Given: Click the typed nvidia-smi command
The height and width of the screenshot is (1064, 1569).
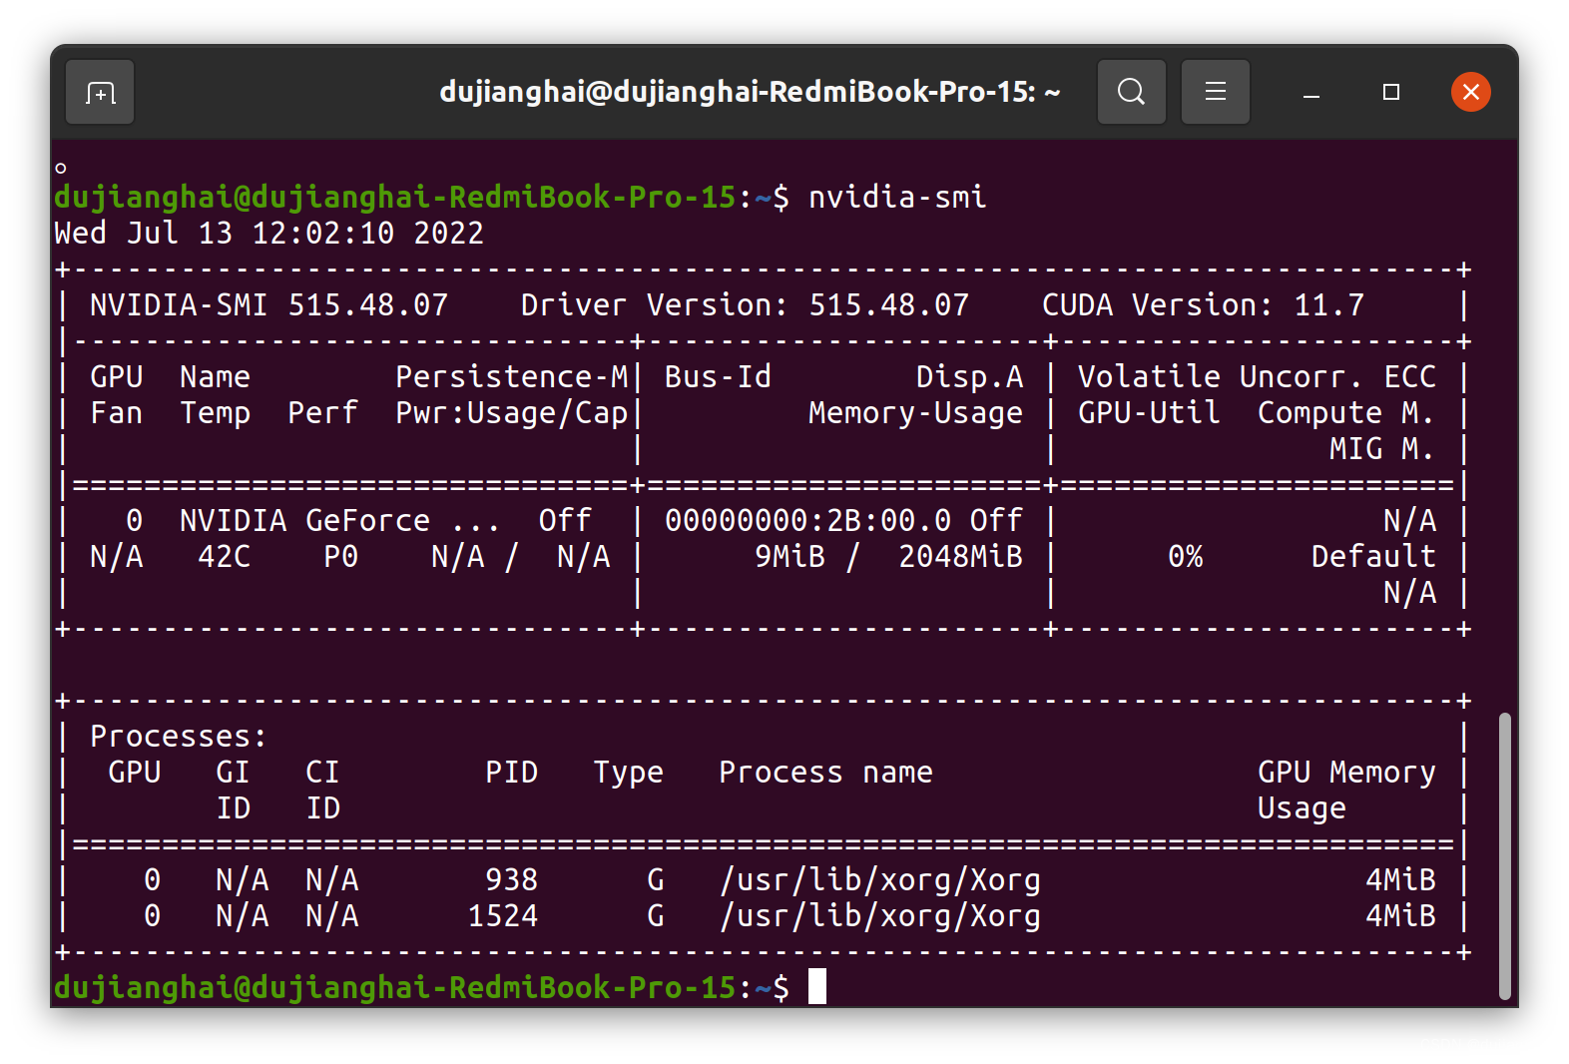Looking at the screenshot, I should point(896,197).
